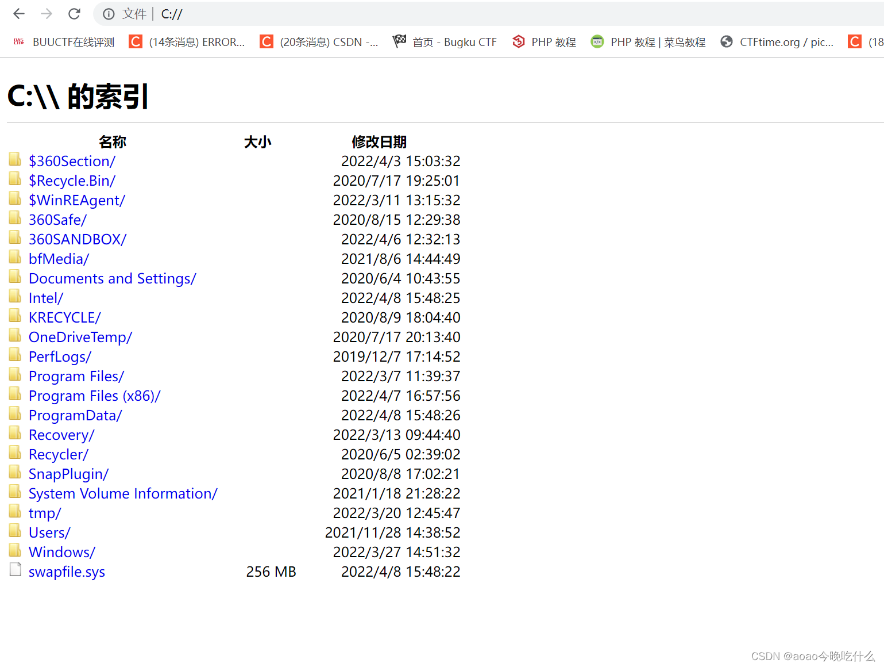This screenshot has width=884, height=667.
Task: Open the (14条消息) ERROR bookmark
Action: 187,42
